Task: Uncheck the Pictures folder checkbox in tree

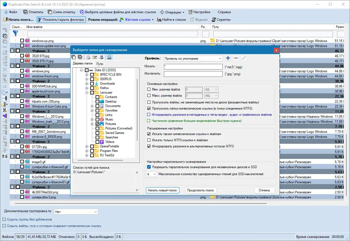Action: 97,124
